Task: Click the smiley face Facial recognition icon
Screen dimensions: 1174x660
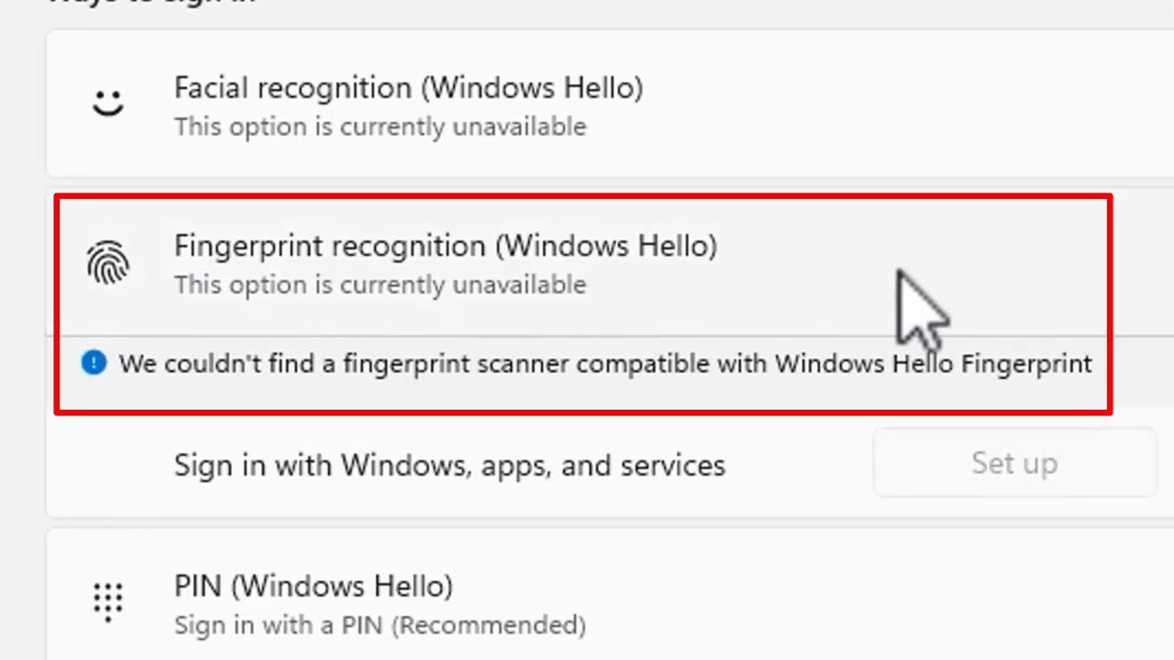Action: coord(108,102)
